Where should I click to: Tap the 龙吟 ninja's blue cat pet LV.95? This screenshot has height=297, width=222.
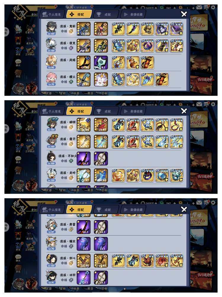click(x=101, y=176)
